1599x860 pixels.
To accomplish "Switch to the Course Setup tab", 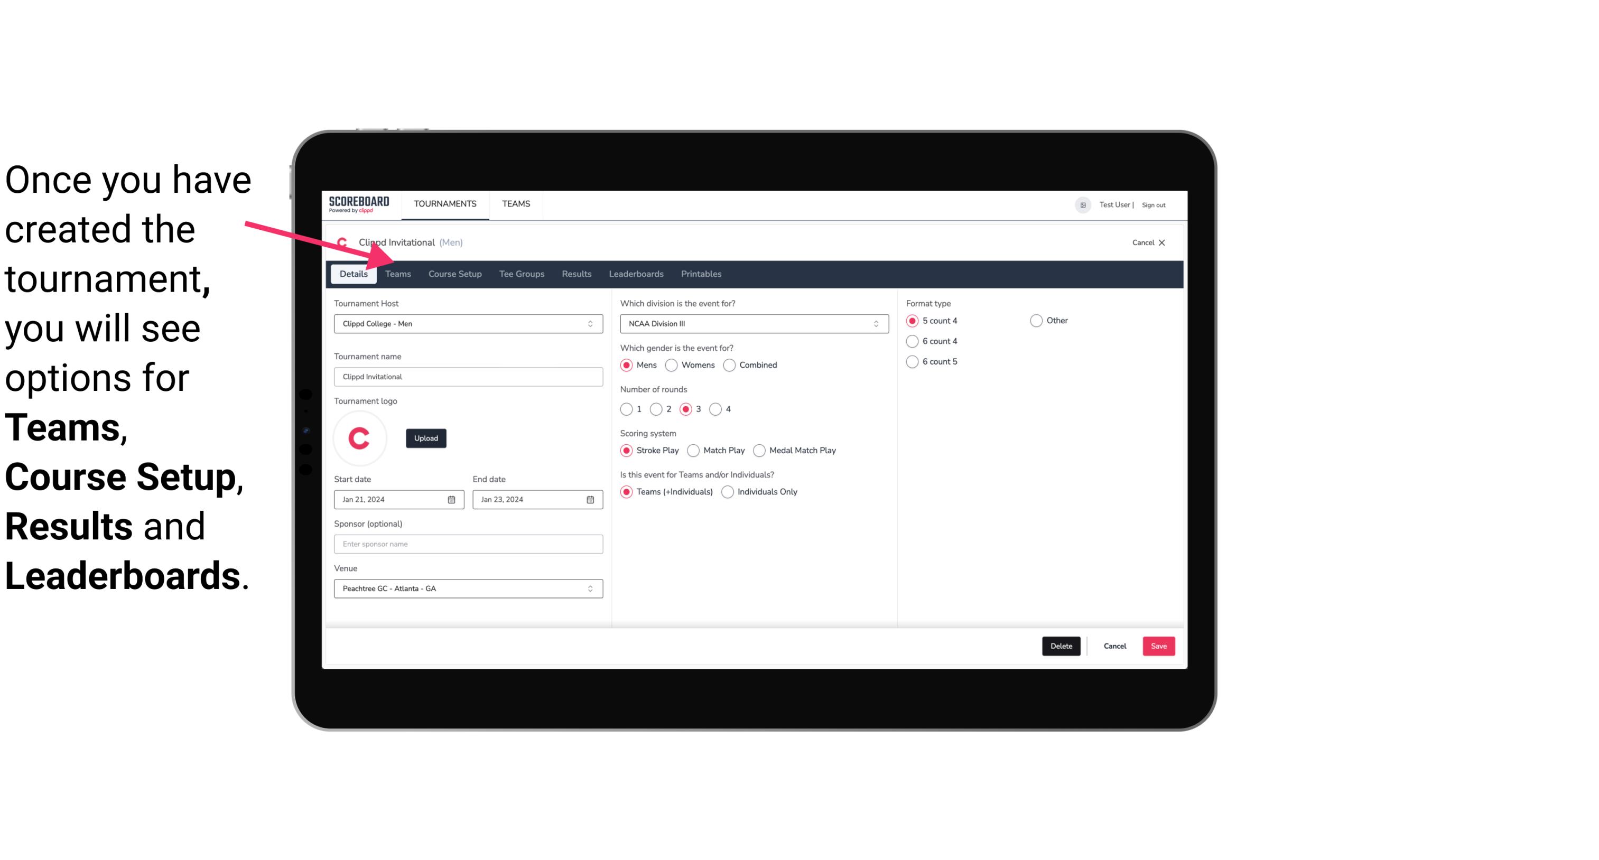I will click(454, 273).
